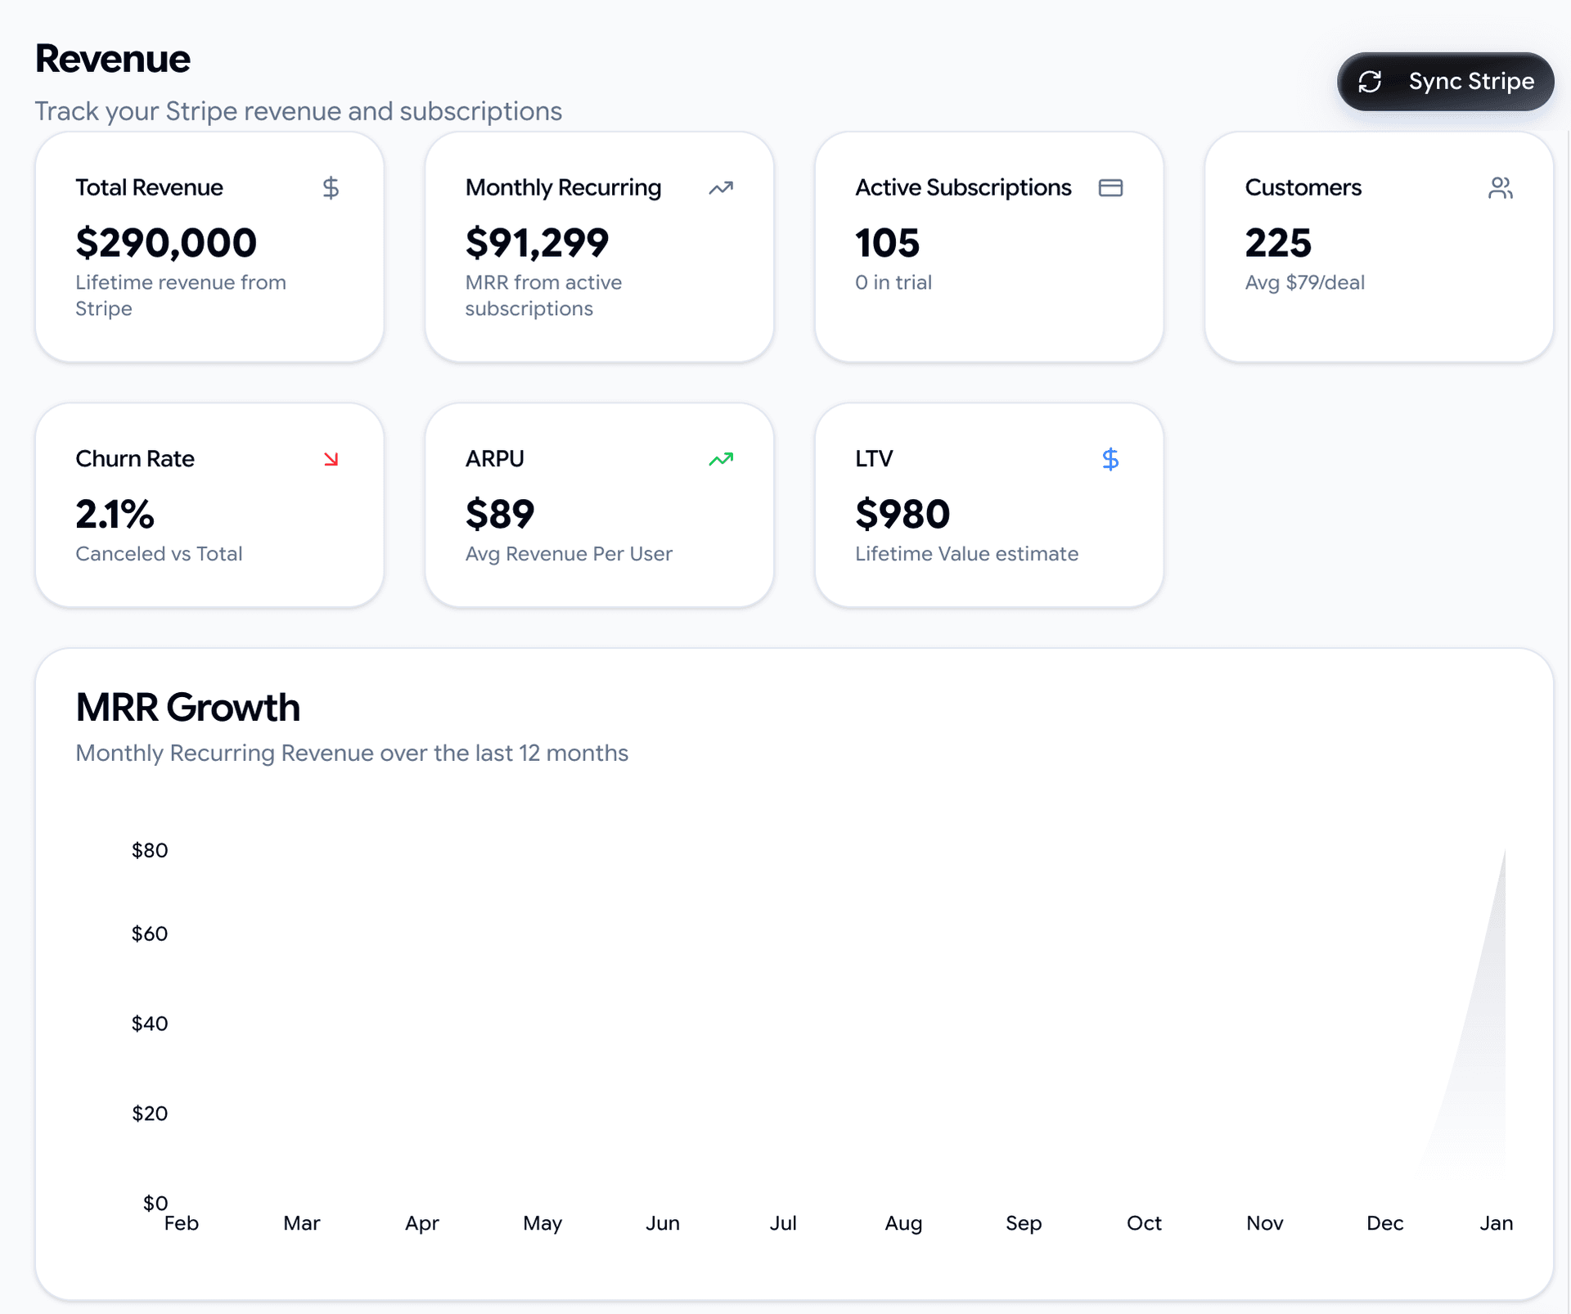
Task: Select the Customers card showing 225
Action: pos(1378,245)
